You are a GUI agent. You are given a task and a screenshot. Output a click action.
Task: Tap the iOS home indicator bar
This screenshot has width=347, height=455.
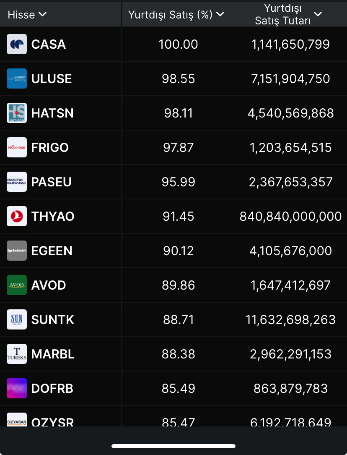173,446
